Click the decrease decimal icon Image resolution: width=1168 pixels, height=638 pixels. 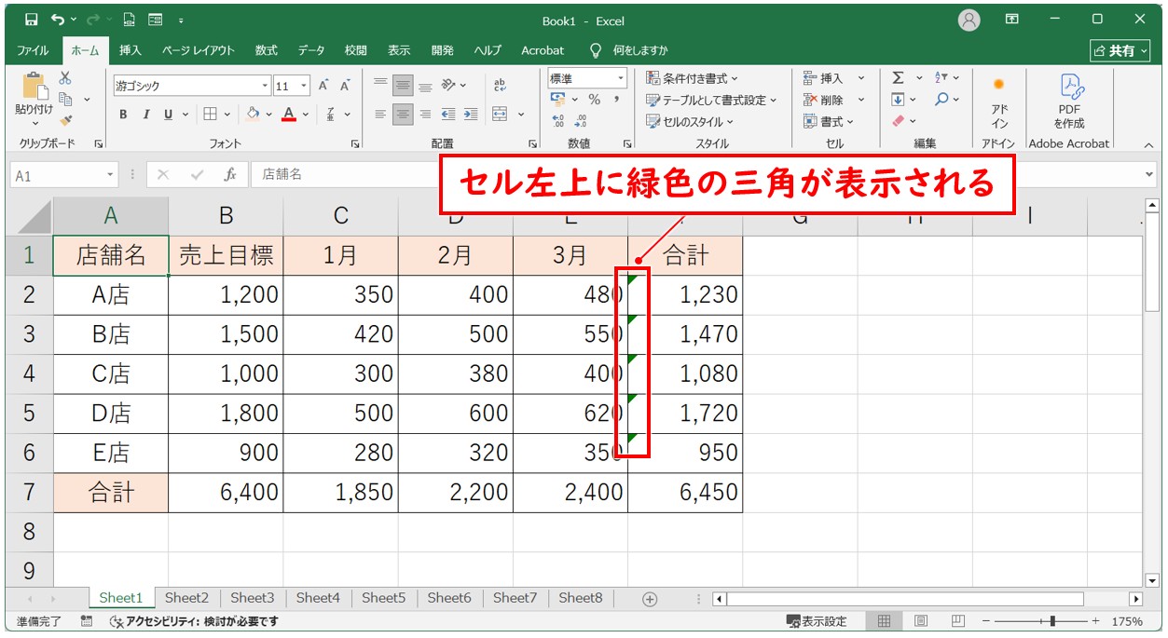click(x=581, y=121)
